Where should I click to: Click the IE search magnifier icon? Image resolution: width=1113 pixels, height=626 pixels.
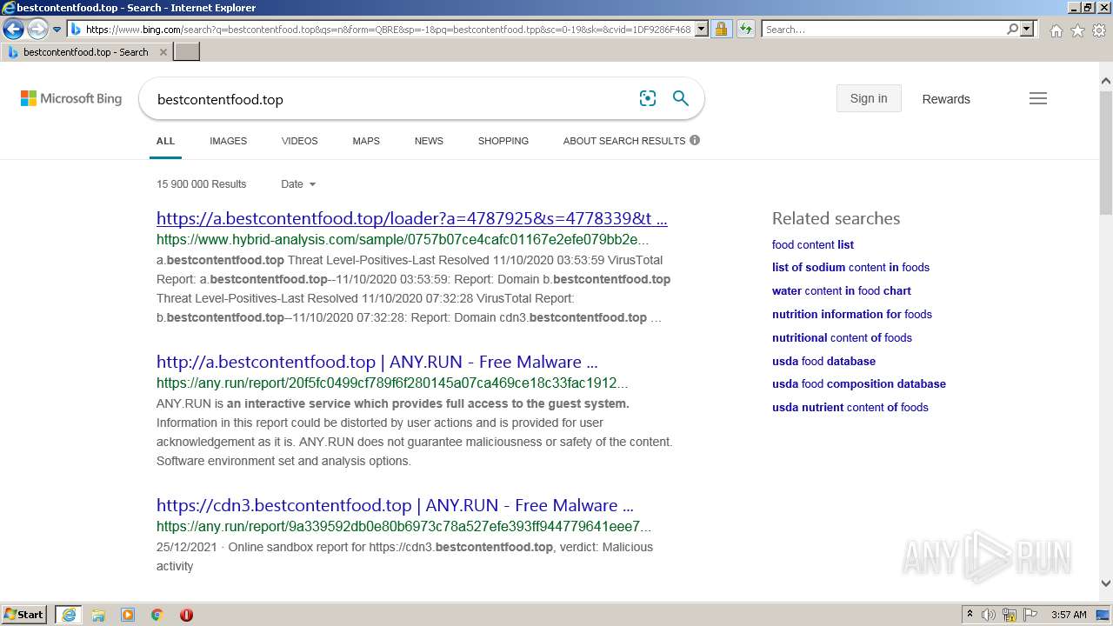1012,30
